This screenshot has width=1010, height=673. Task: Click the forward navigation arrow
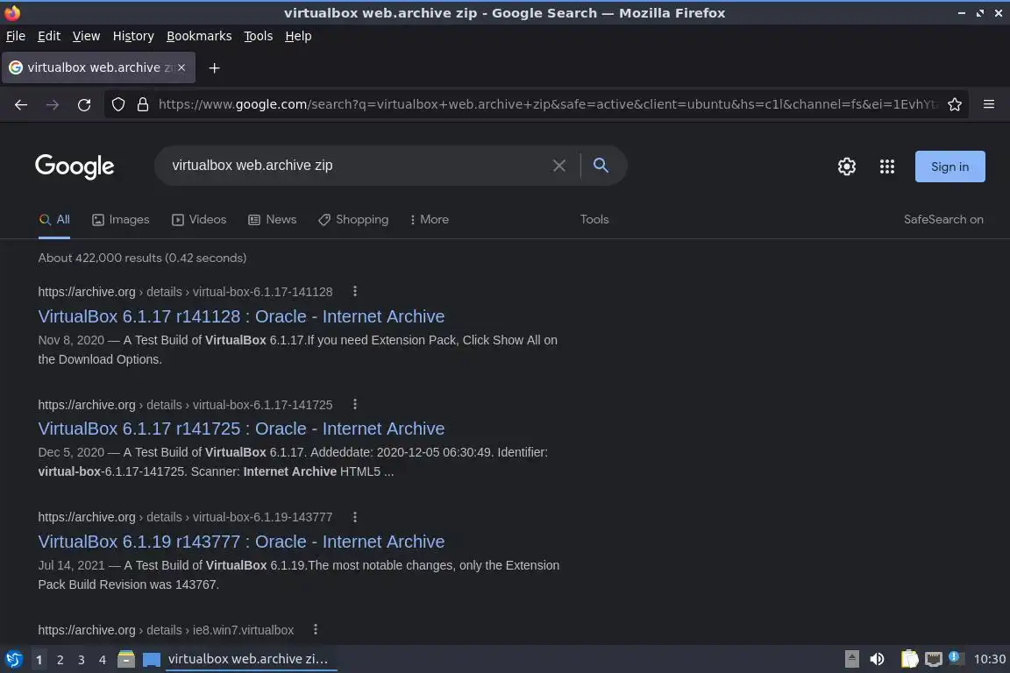(x=53, y=104)
